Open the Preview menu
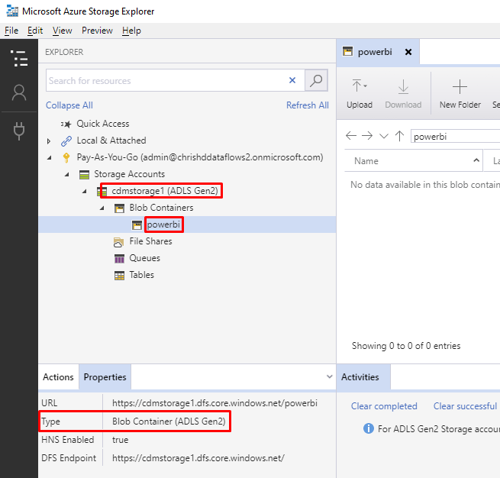 (97, 31)
